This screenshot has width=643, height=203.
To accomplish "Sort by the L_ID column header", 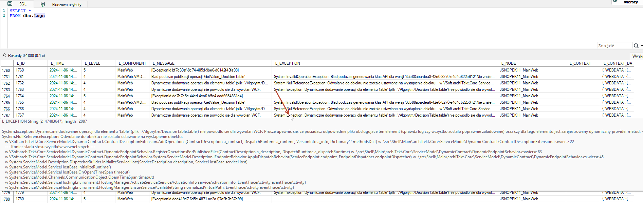I will pyautogui.click(x=30, y=63).
